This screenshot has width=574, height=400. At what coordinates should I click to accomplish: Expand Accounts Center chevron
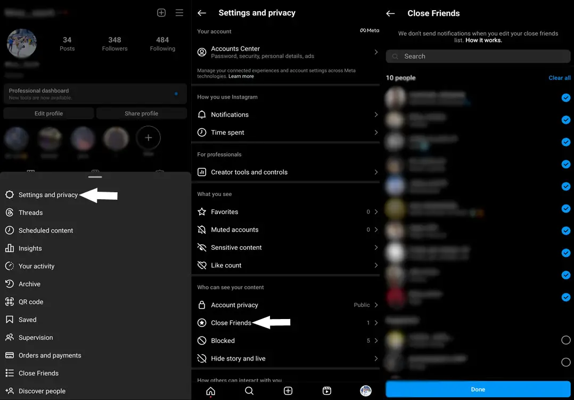point(376,52)
